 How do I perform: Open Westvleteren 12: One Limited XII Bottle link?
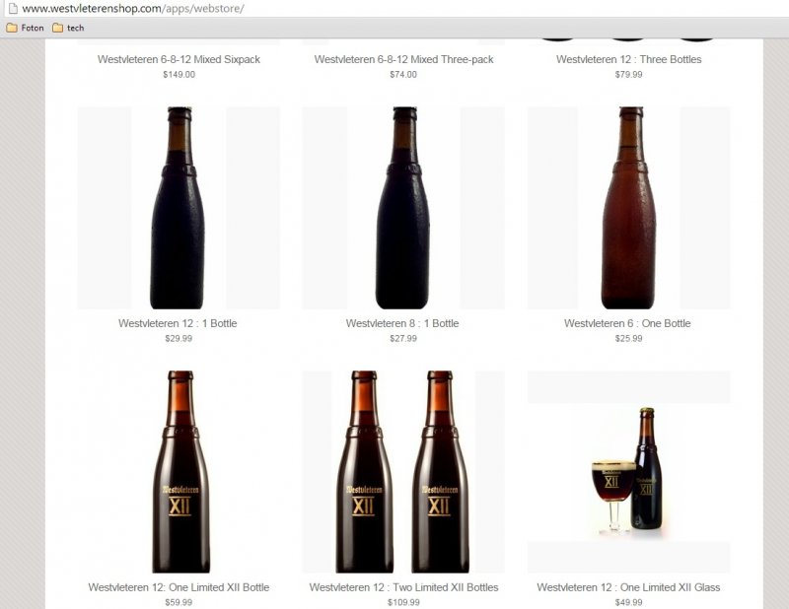pos(179,587)
